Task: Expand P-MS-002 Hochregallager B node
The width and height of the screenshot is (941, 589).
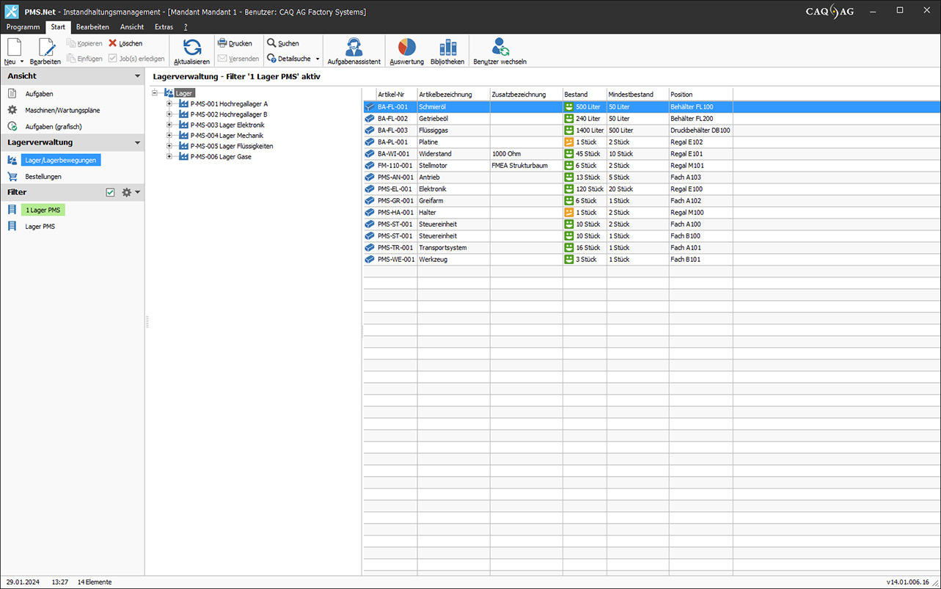Action: [169, 114]
